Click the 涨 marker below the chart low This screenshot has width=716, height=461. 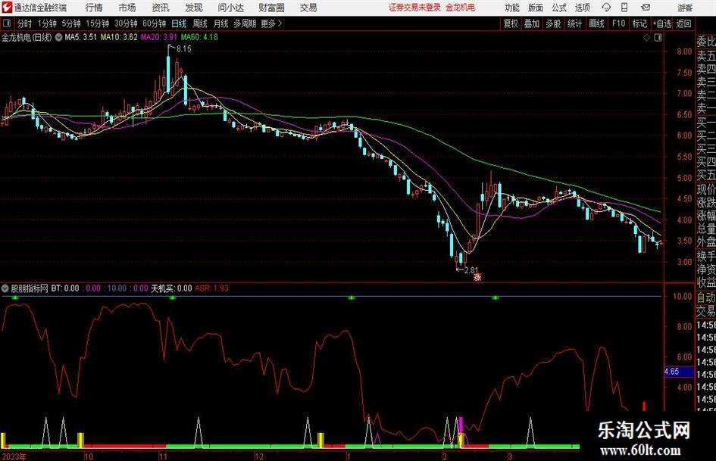click(x=477, y=276)
